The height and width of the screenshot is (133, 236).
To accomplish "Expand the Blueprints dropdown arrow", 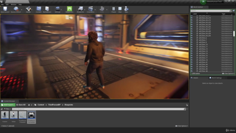I will pyautogui.click(x=85, y=10).
